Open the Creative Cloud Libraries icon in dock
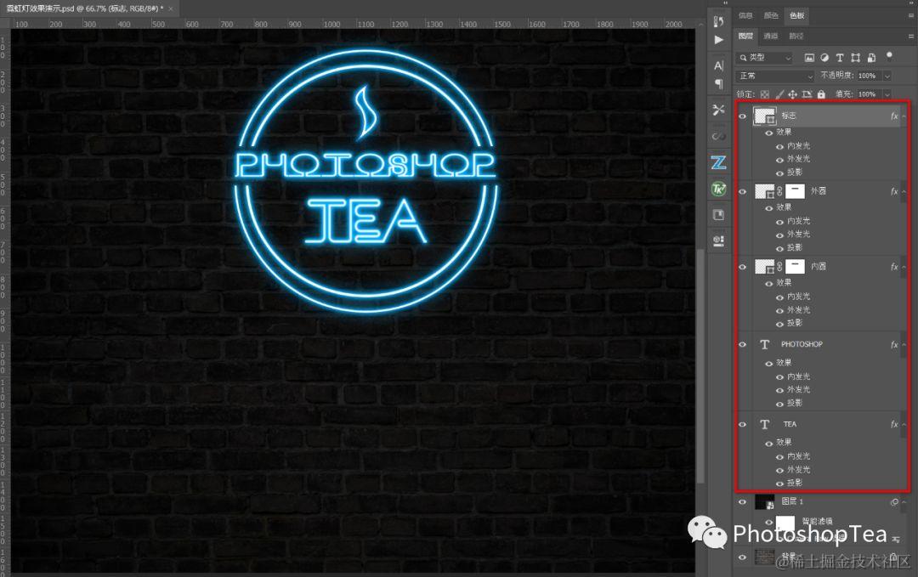The height and width of the screenshot is (577, 918). (719, 136)
